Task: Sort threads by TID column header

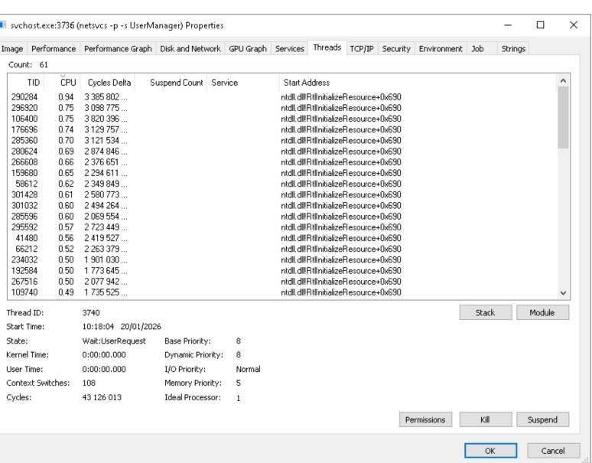Action: [26, 83]
